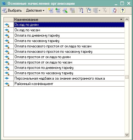Select Персональная надбавка за знание иностранного языка

[69, 78]
